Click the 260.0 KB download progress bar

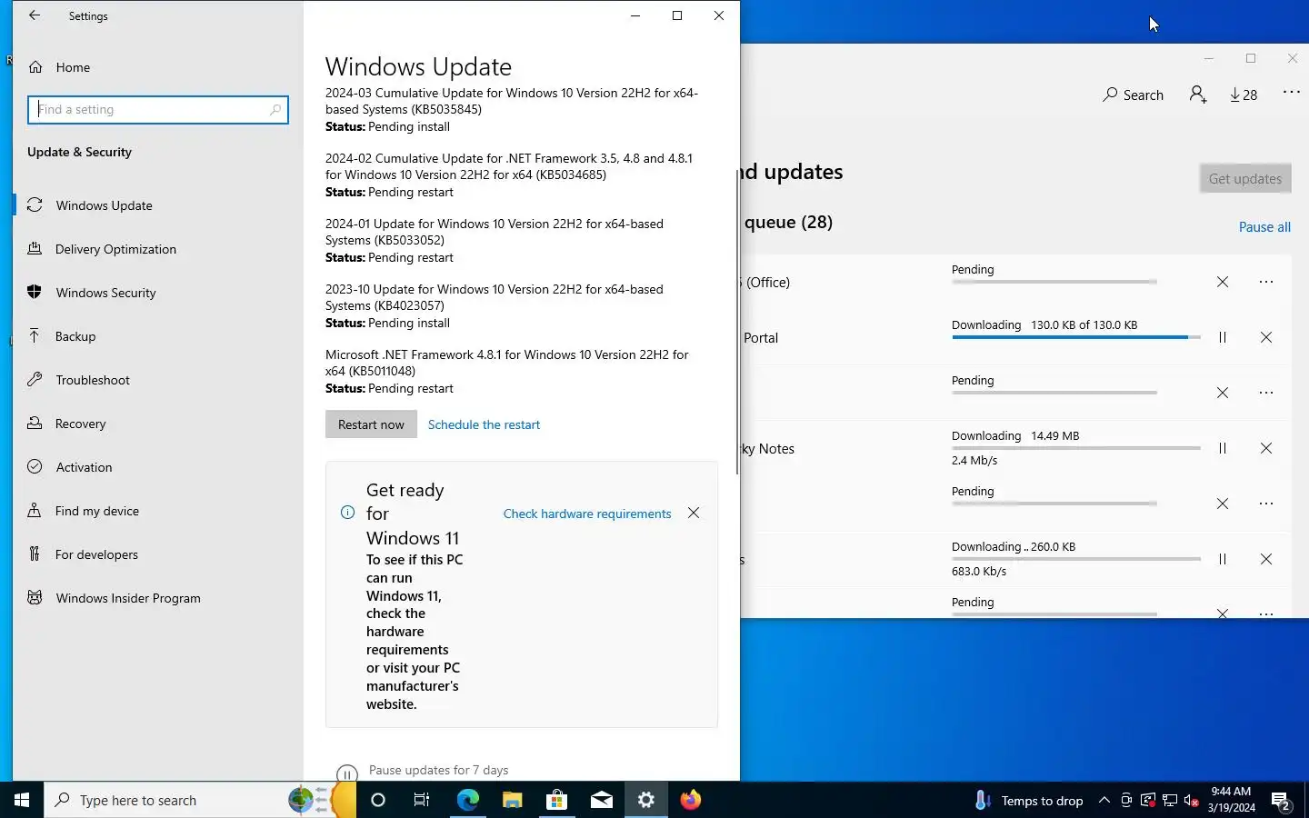1076,559
